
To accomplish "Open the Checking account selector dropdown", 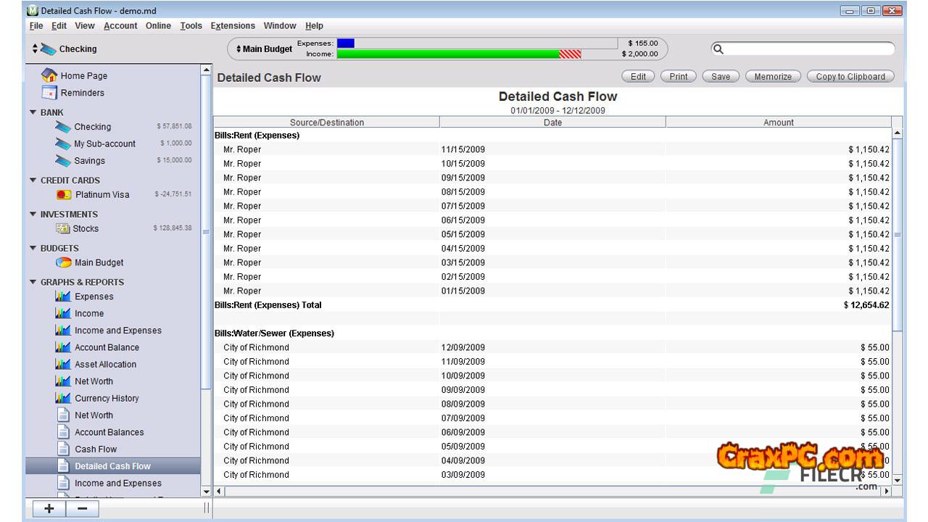I will 65,49.
